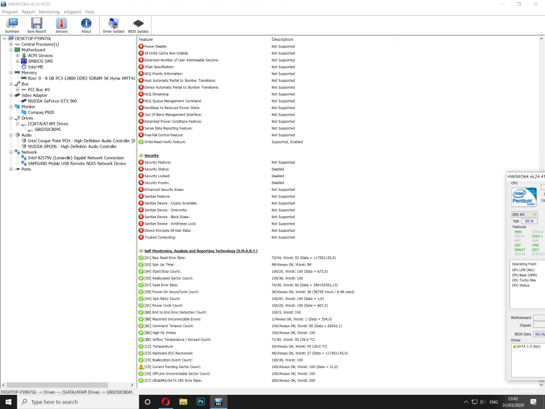The height and width of the screenshot is (409, 545).
Task: Select Intel Cougar Point PCH audio controller
Action: coord(81,141)
